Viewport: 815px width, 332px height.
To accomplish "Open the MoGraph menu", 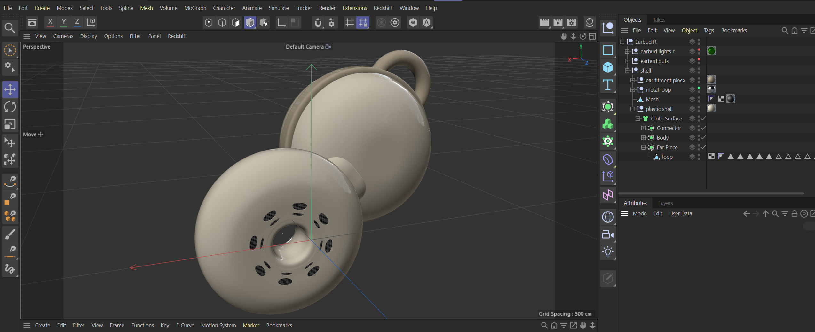I will (195, 8).
